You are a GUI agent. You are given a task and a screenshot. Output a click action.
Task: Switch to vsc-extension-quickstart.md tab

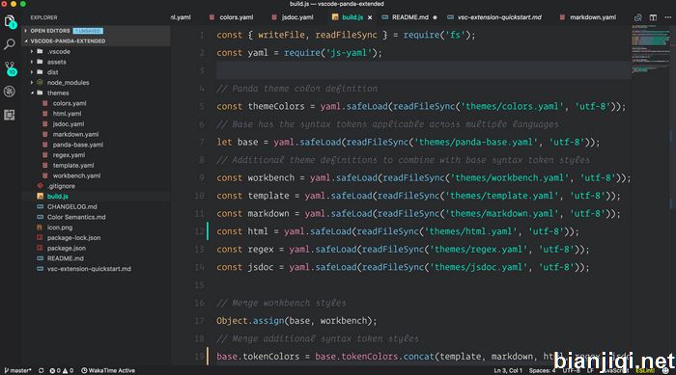pyautogui.click(x=494, y=17)
